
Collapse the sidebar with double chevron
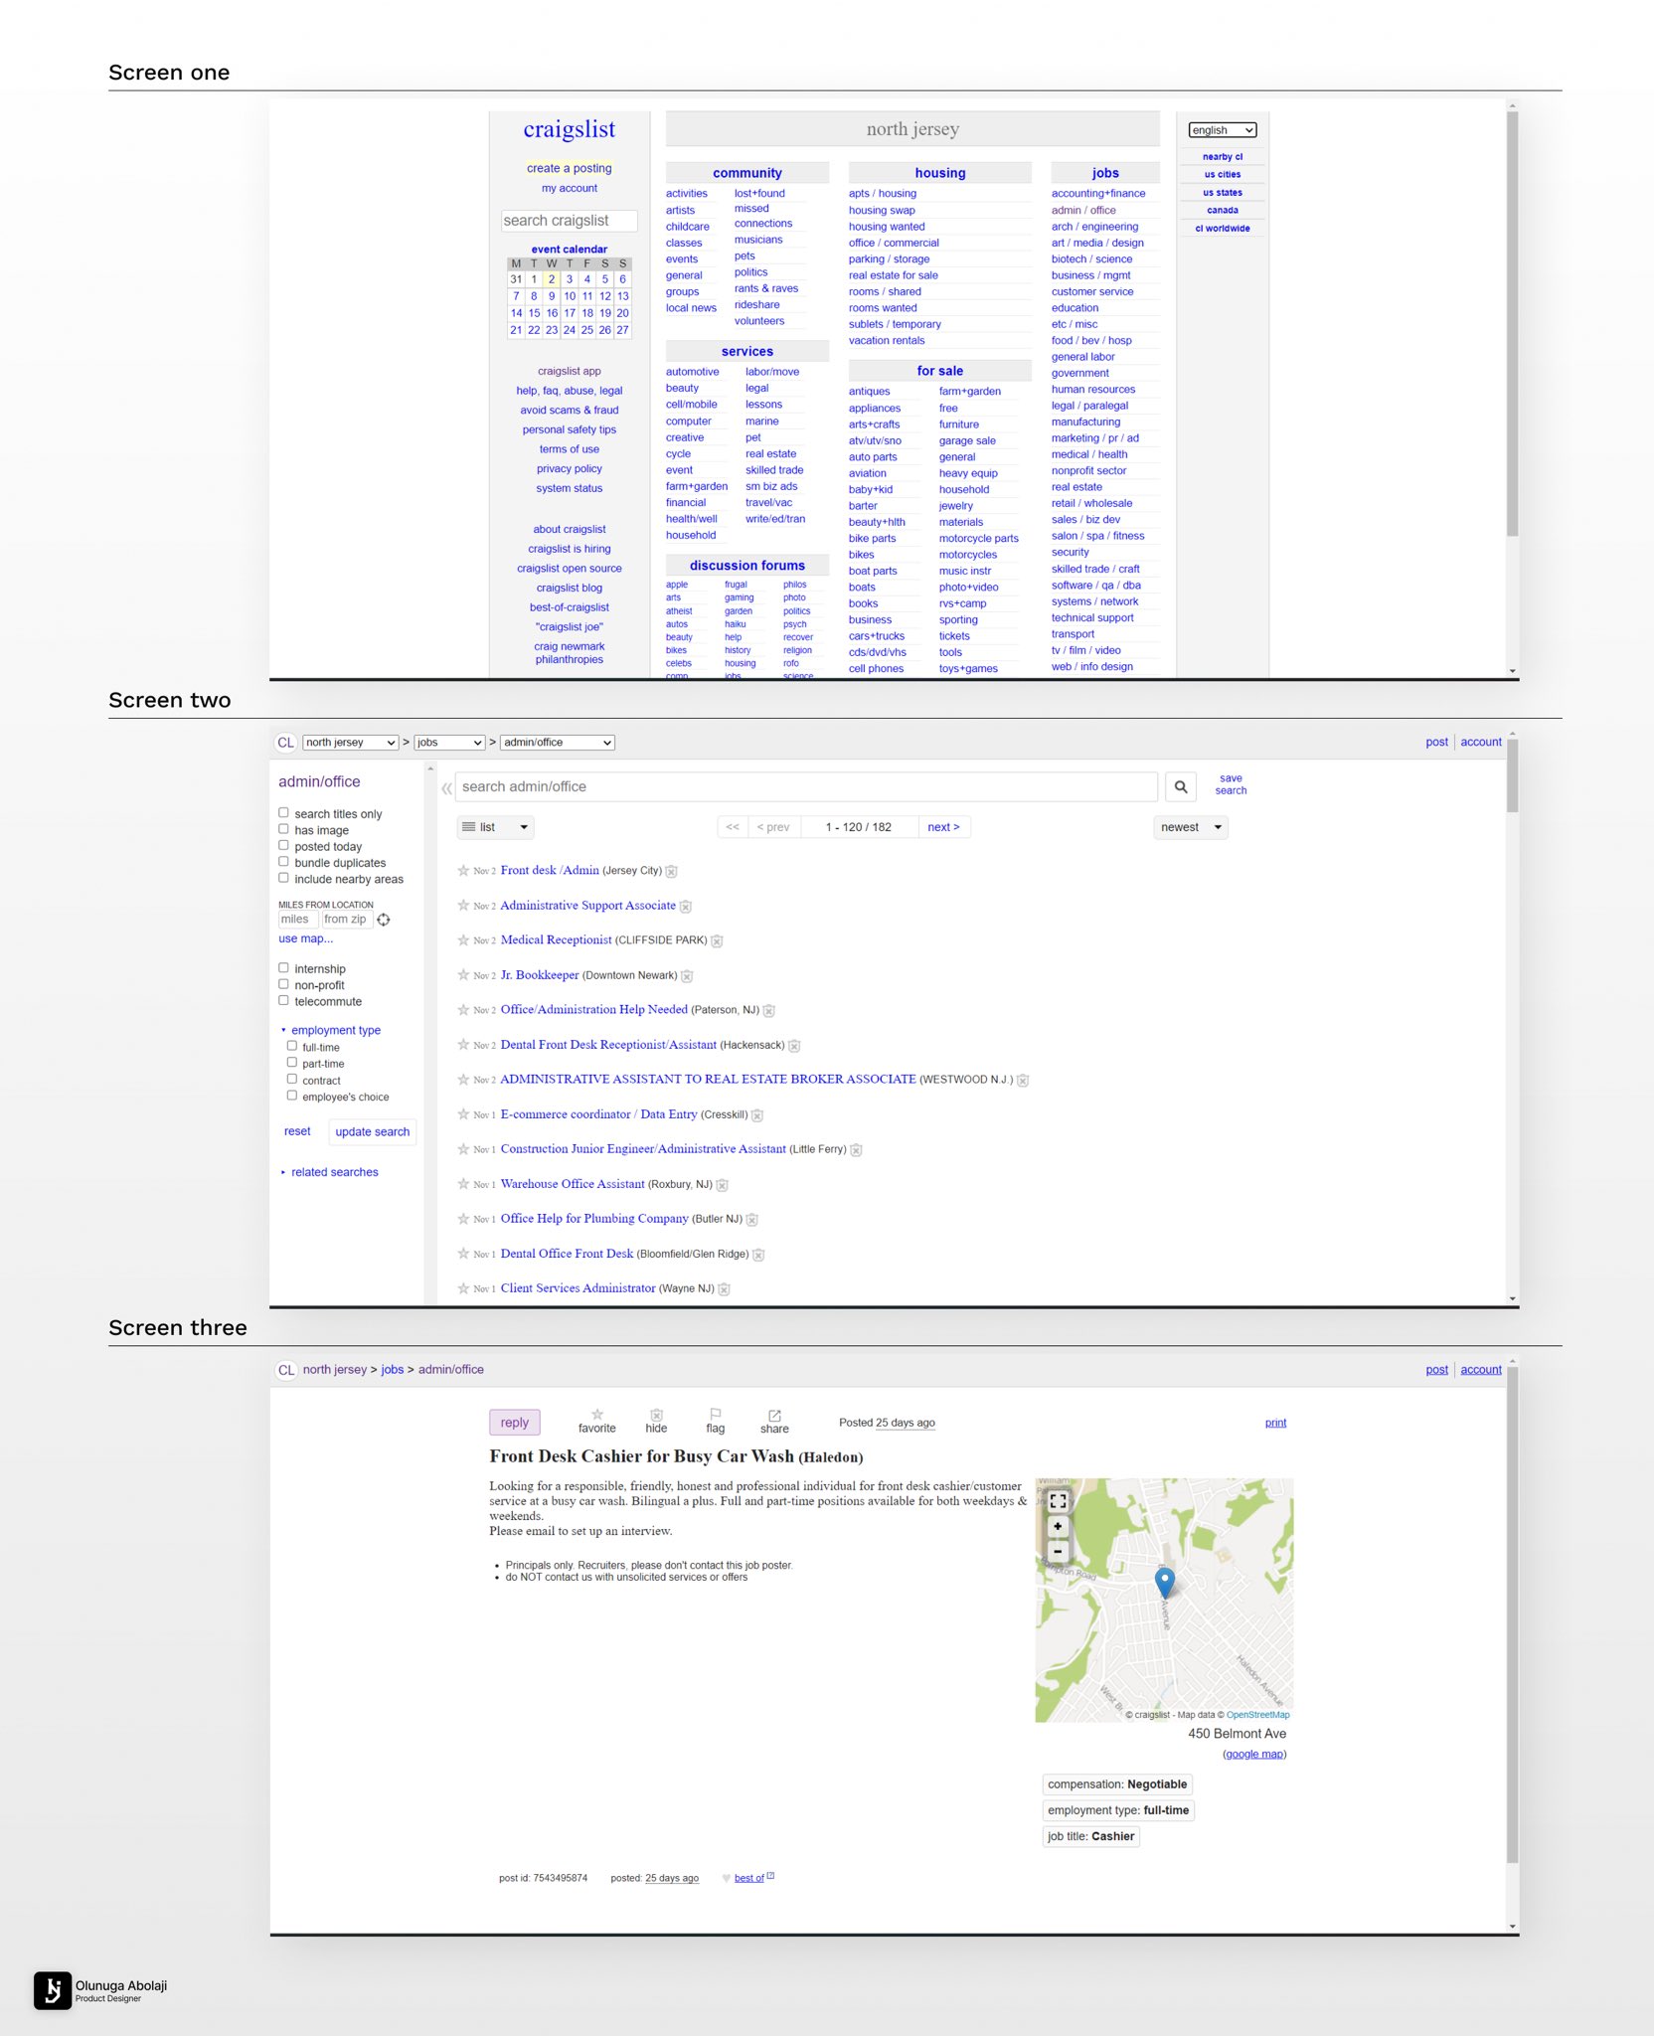(446, 787)
